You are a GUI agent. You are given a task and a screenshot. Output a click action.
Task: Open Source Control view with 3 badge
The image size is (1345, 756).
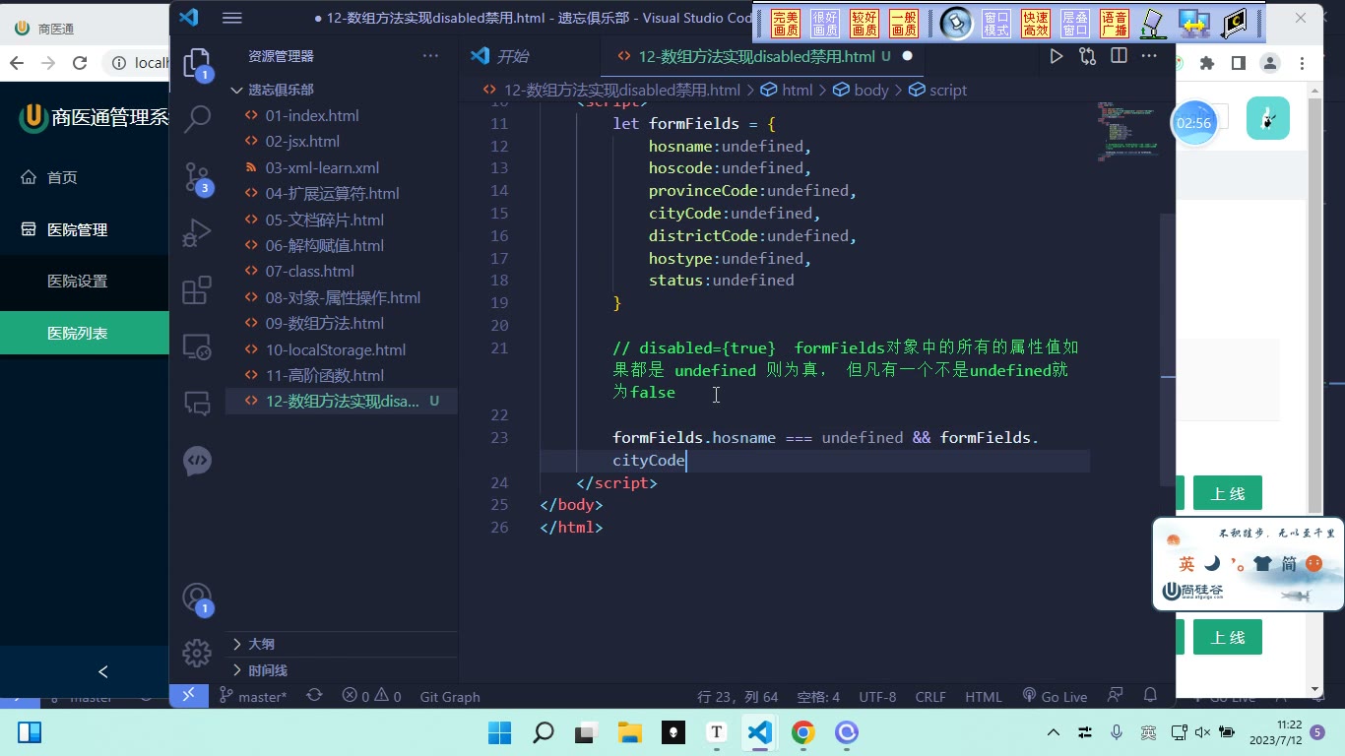pyautogui.click(x=197, y=176)
